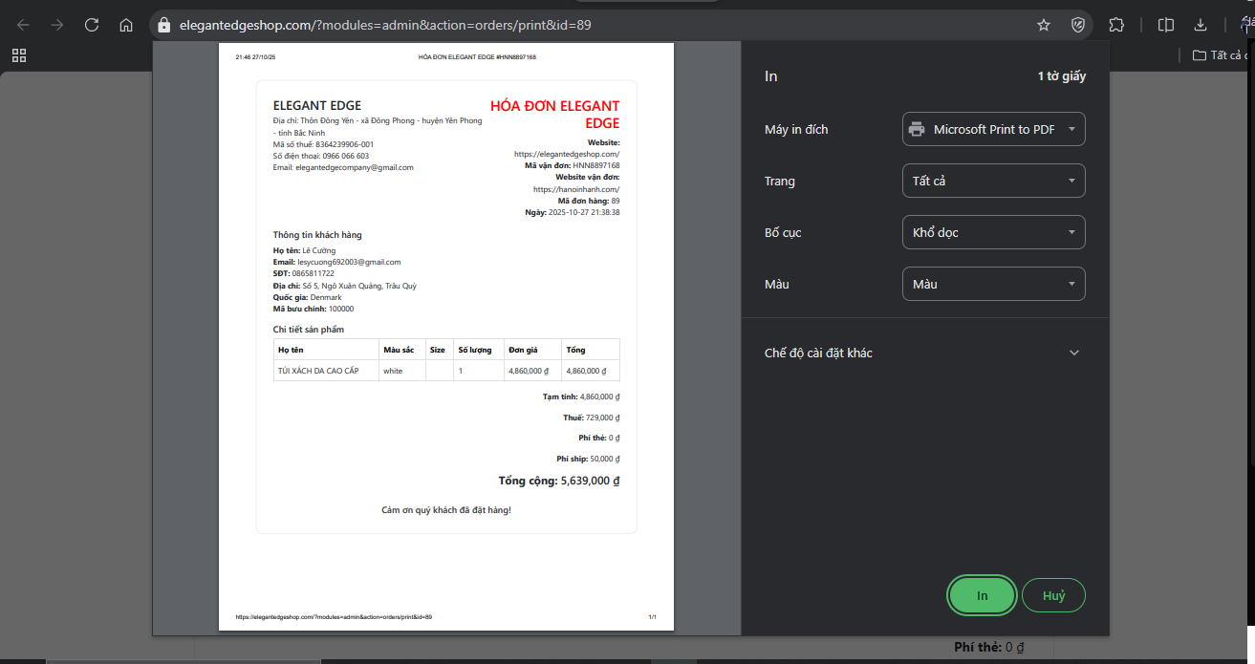Bookmark this page with the star icon
This screenshot has width=1255, height=664.
click(1044, 25)
